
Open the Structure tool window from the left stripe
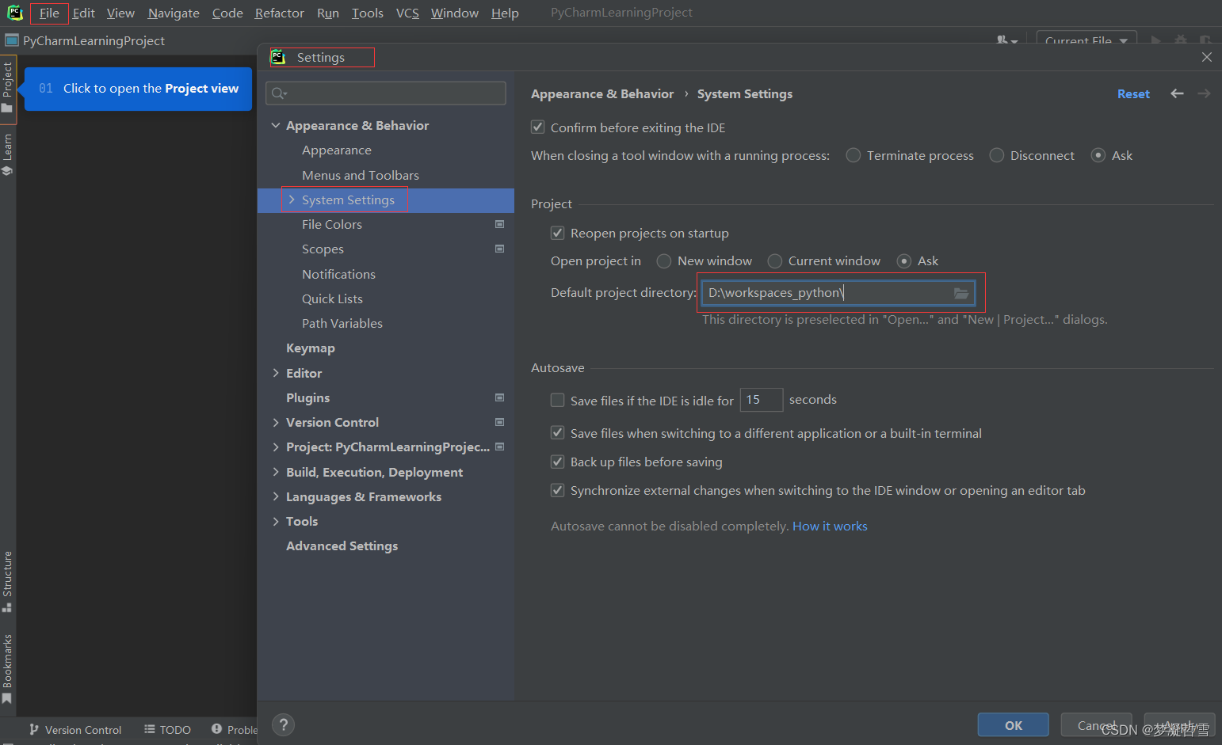point(8,581)
